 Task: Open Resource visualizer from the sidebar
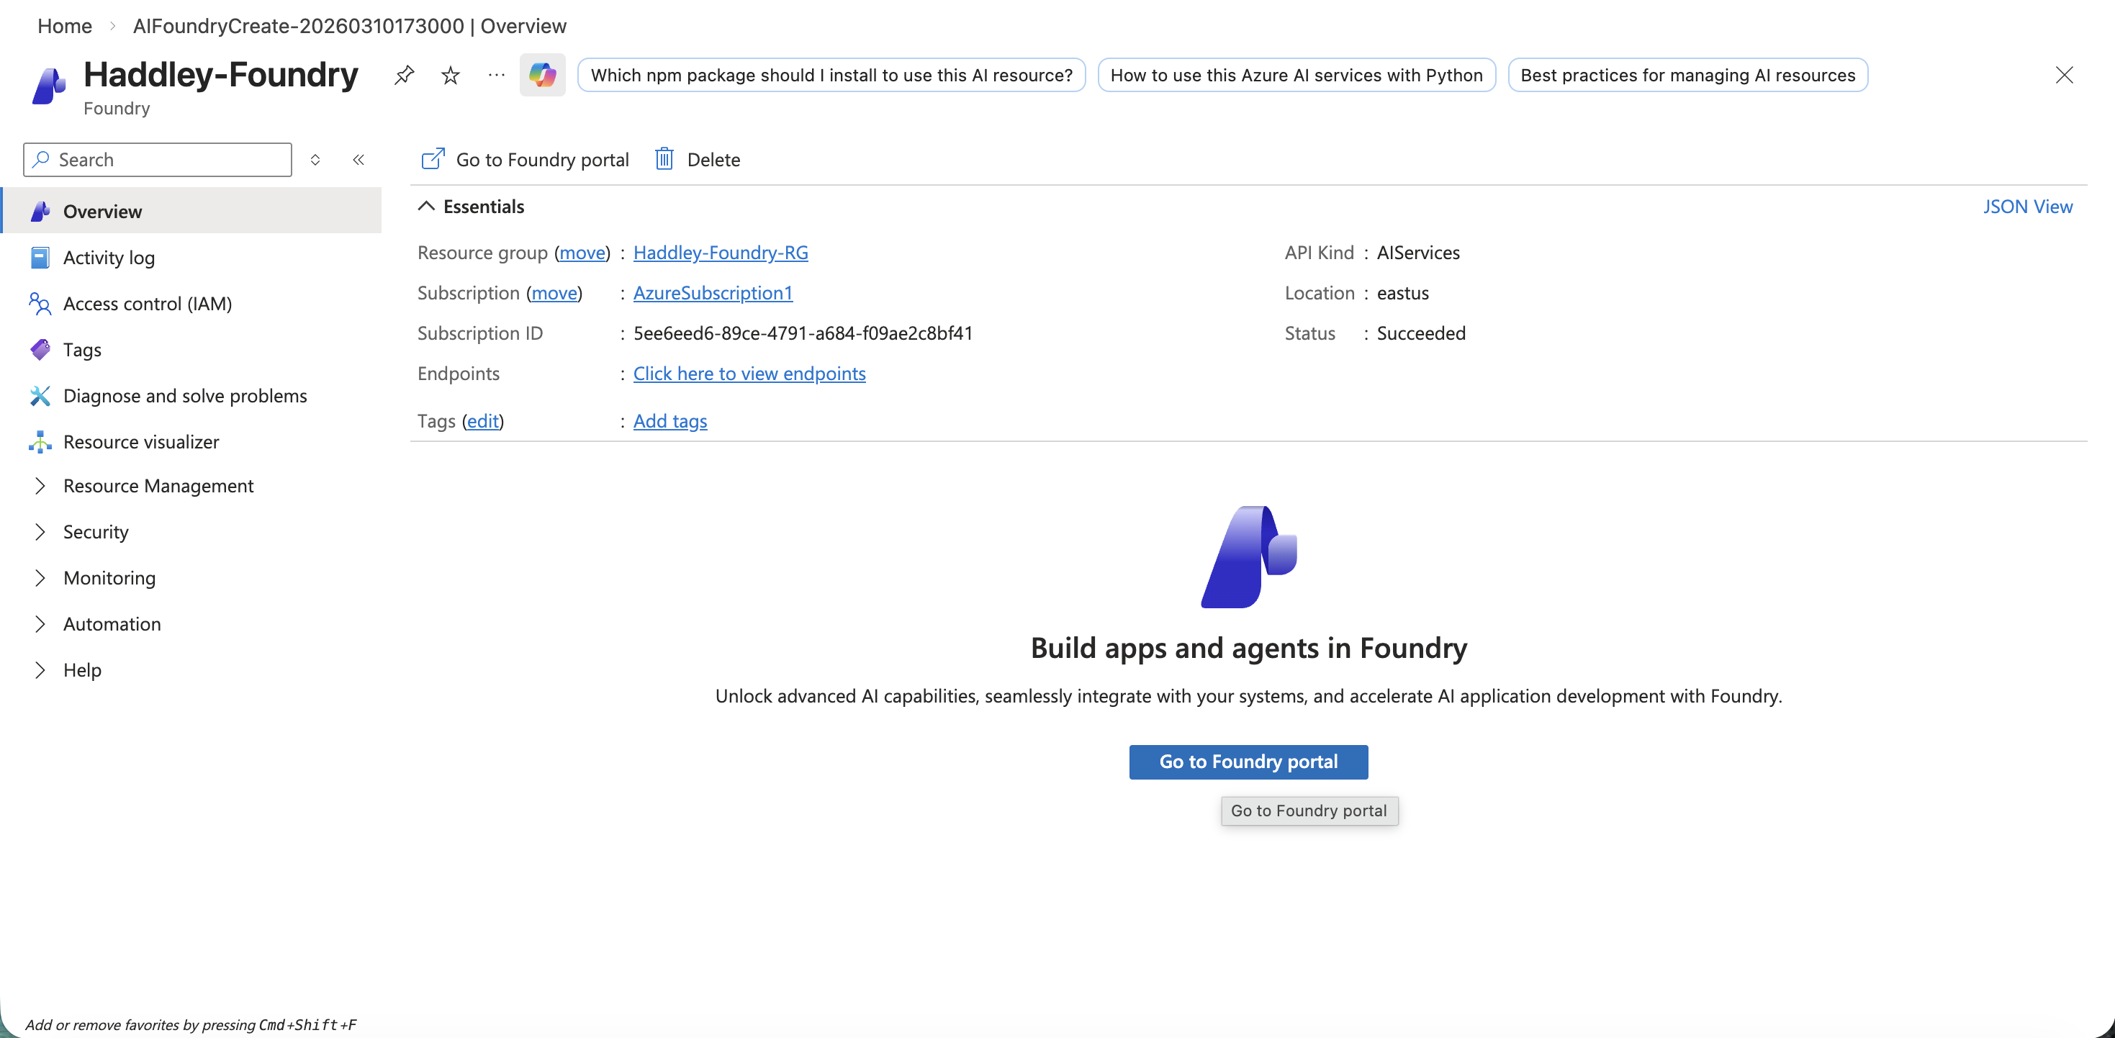141,441
